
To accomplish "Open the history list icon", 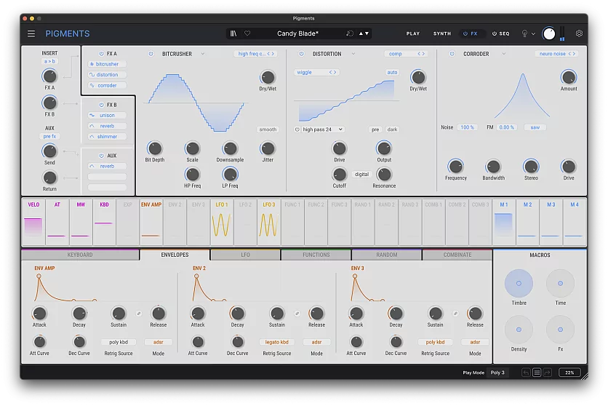I will [537, 373].
